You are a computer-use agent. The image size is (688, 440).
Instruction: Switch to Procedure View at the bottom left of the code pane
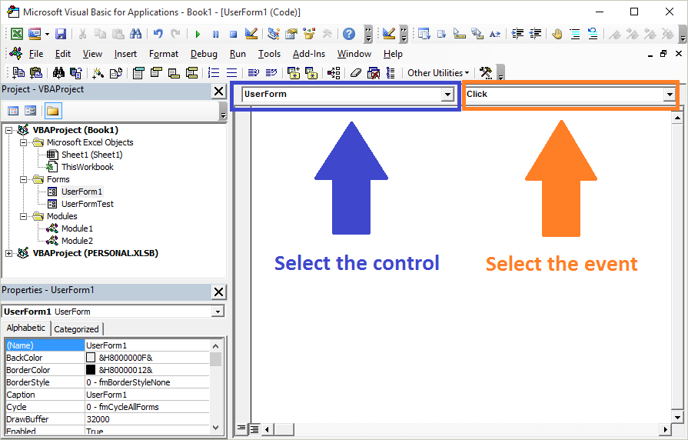coord(241,428)
